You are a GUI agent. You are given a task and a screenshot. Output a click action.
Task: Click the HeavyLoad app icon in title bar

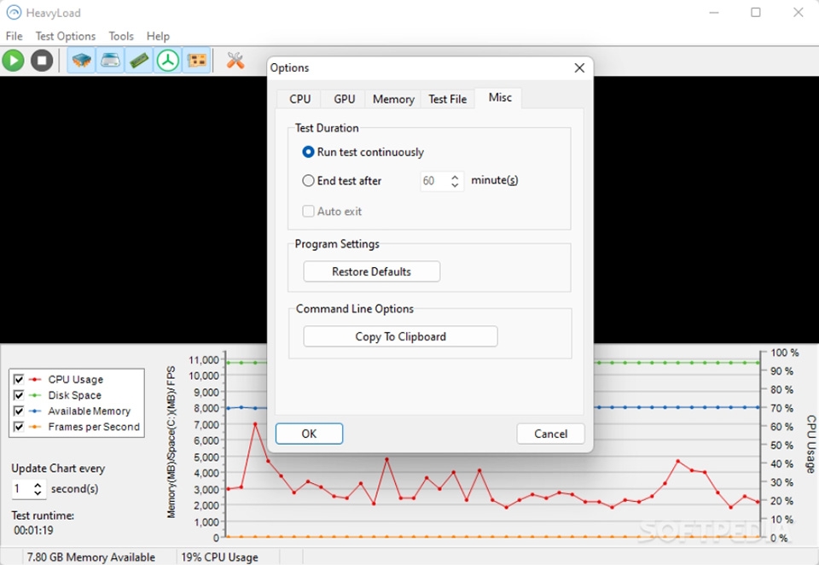coord(14,13)
